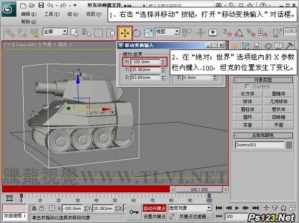Screen dimensions: 299x223
Task: Click the 球体 sphere button
Action: pyautogui.click(x=247, y=102)
